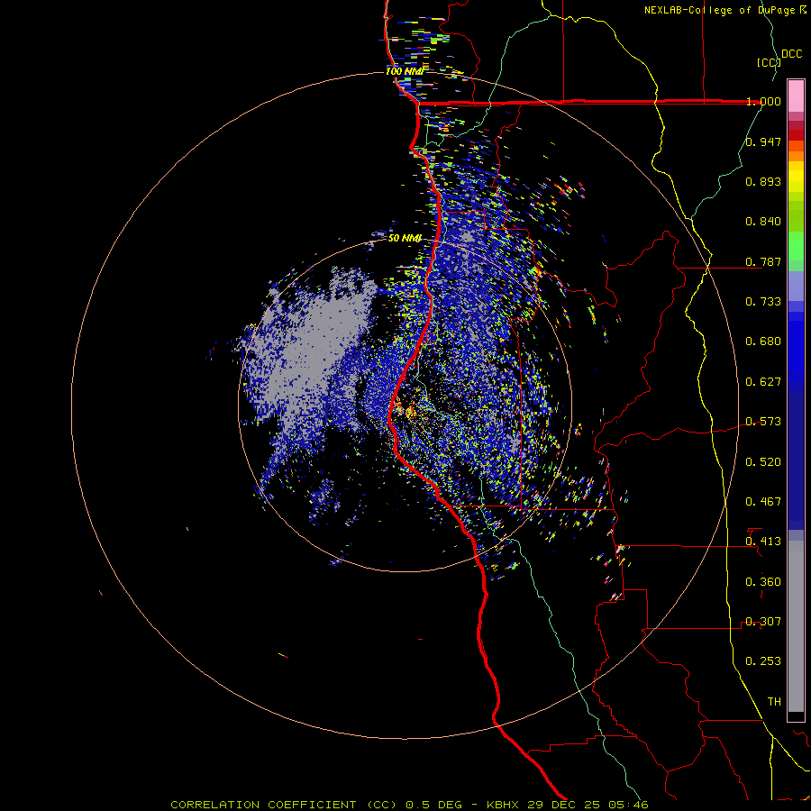Click the 29 DEC 25 date text
The width and height of the screenshot is (811, 811).
[563, 805]
